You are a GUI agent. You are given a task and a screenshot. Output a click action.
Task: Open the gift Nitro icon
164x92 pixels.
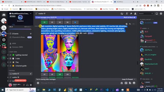122,83
